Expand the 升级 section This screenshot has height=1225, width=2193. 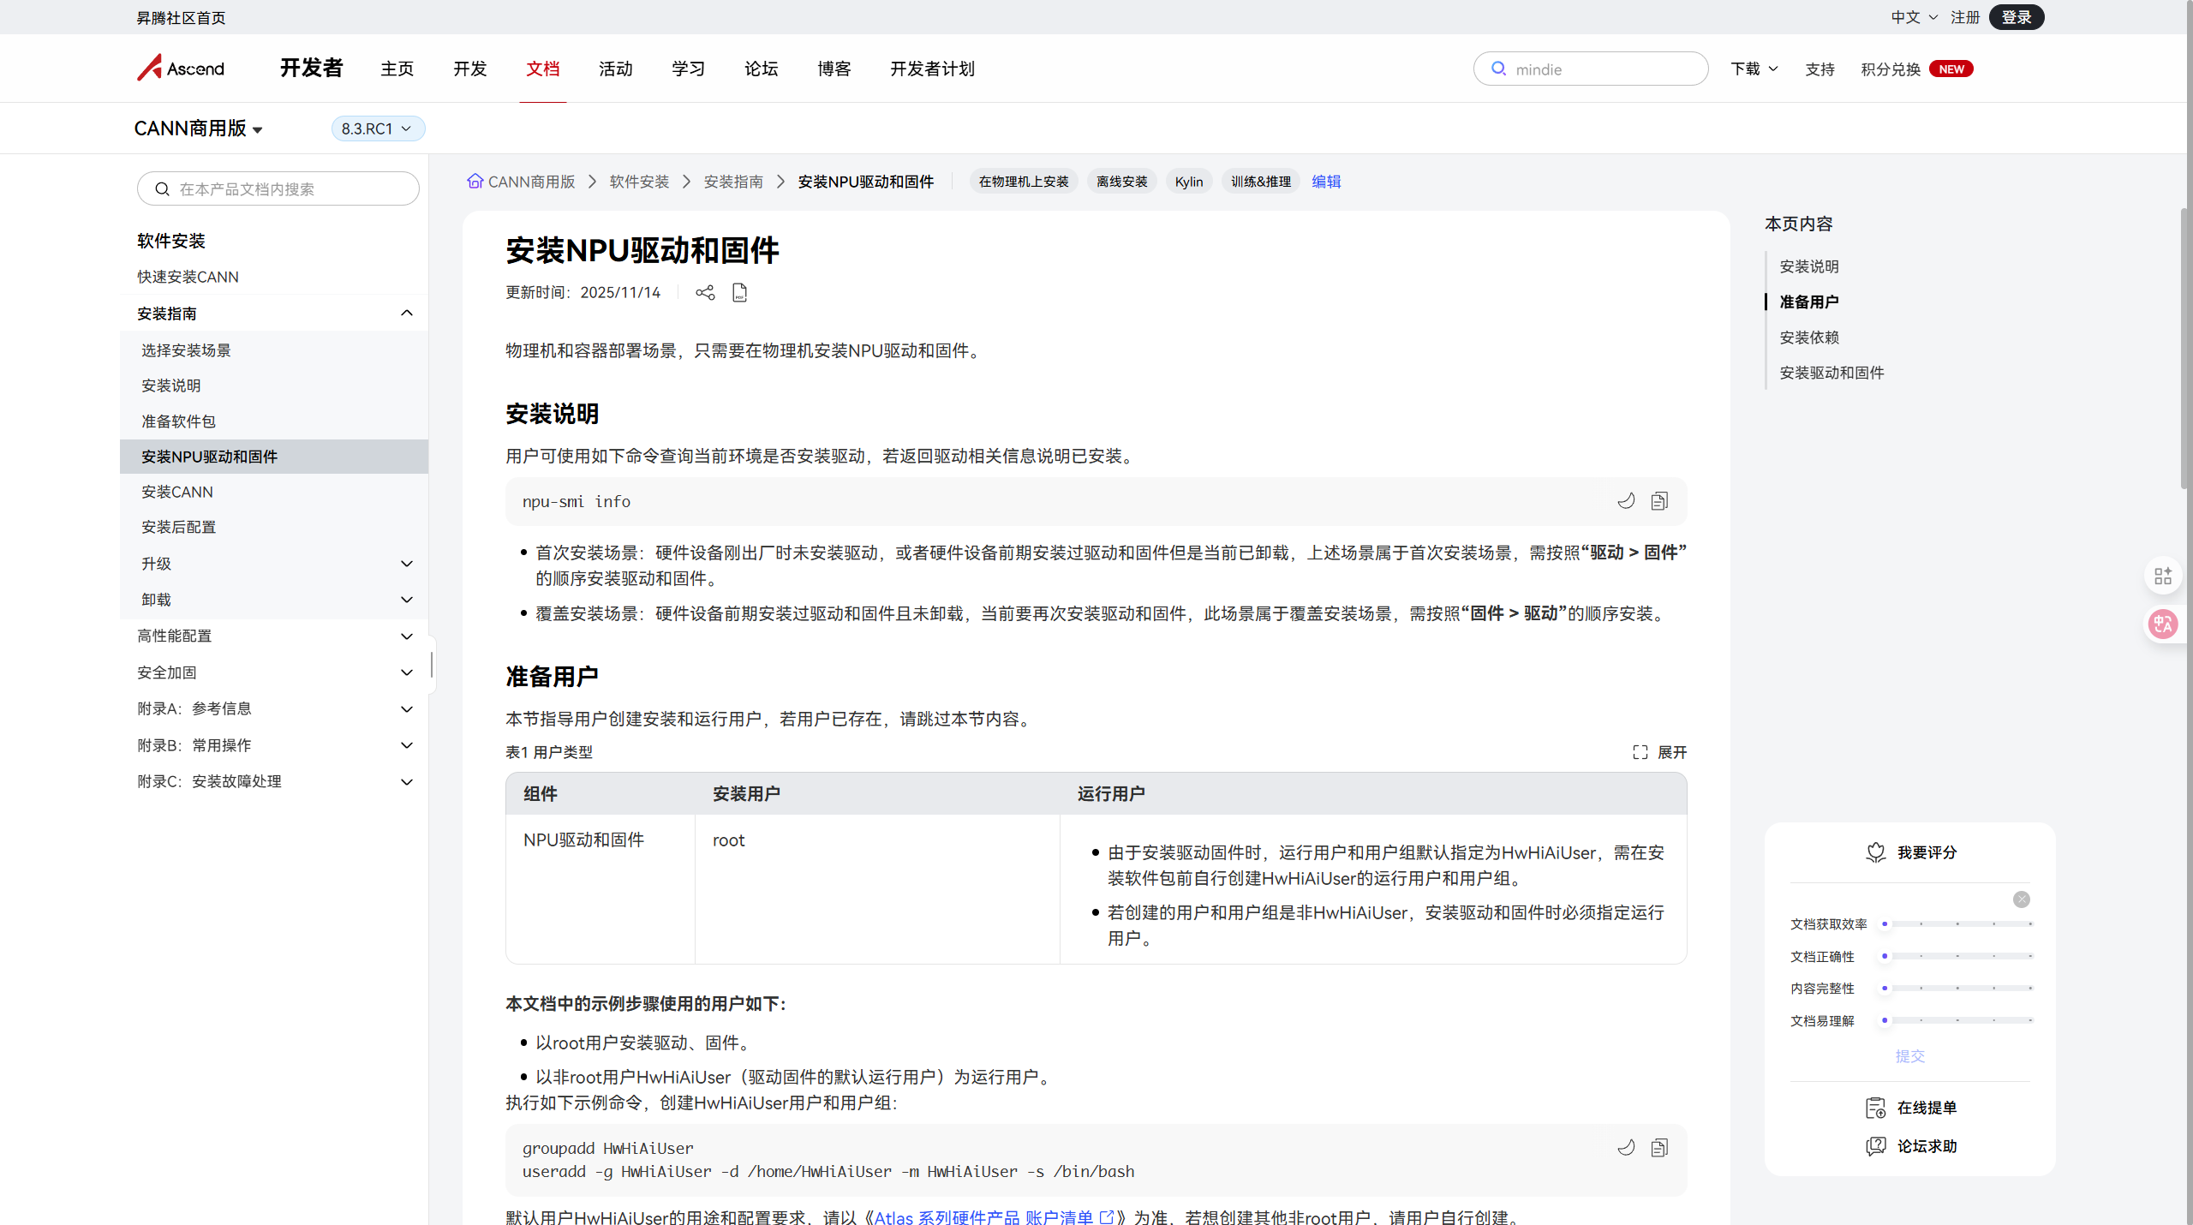coord(407,564)
